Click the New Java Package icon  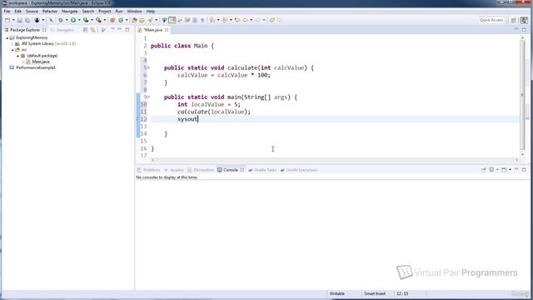pos(112,20)
